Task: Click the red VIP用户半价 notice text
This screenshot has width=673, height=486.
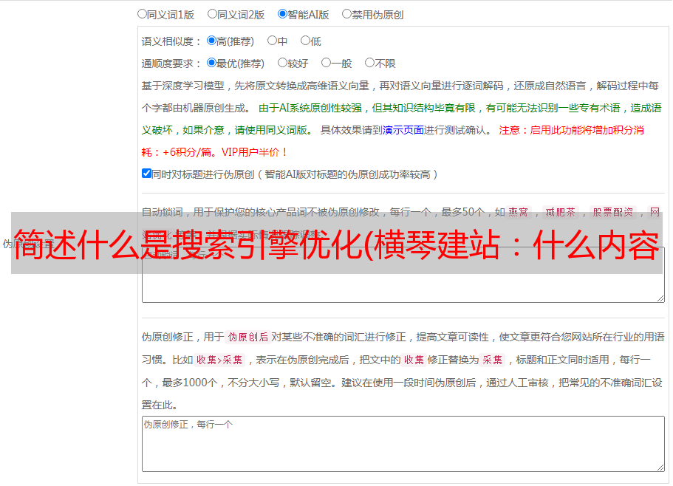Action: click(x=254, y=152)
